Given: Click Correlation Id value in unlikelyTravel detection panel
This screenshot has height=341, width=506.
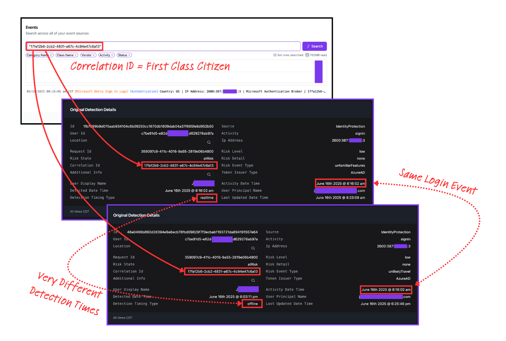Looking at the screenshot, I should [x=223, y=272].
